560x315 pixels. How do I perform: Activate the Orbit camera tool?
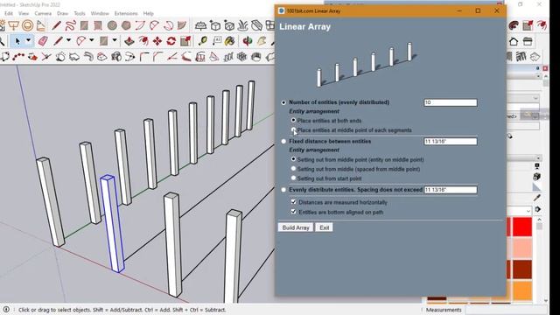tap(247, 41)
